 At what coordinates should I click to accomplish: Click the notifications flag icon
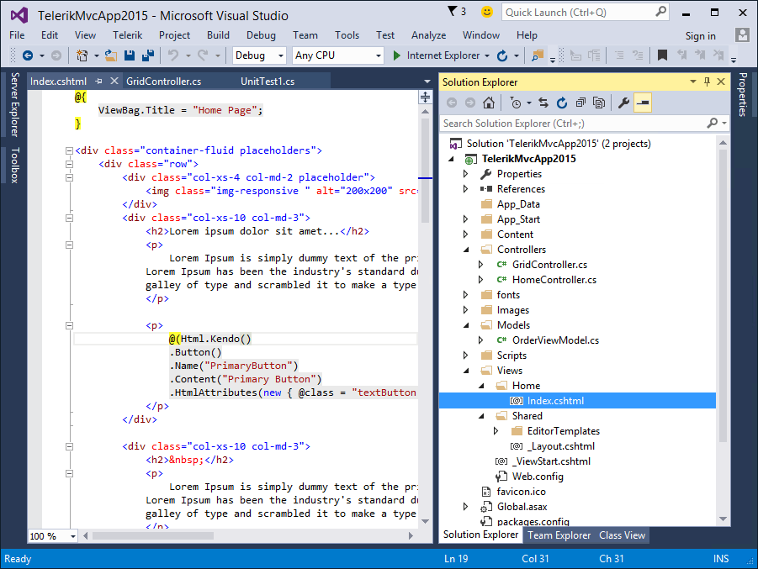[x=452, y=11]
